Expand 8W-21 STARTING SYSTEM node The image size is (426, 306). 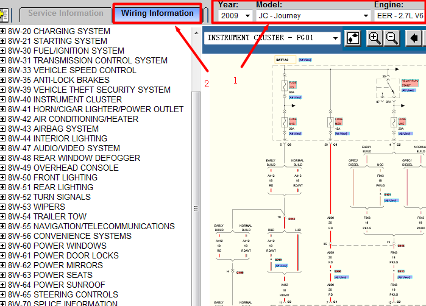click(x=2, y=41)
